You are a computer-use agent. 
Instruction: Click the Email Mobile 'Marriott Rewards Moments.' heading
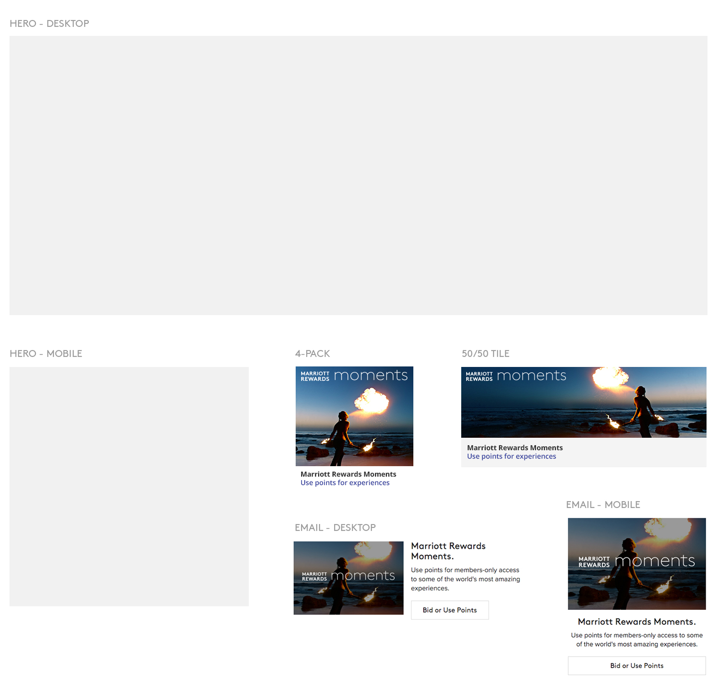point(637,622)
